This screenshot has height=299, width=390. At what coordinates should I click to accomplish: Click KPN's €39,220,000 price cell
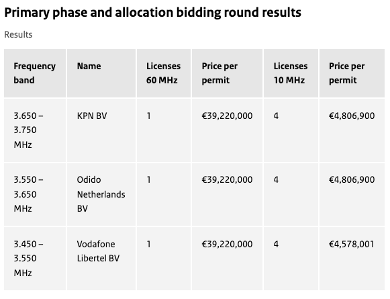(227, 130)
